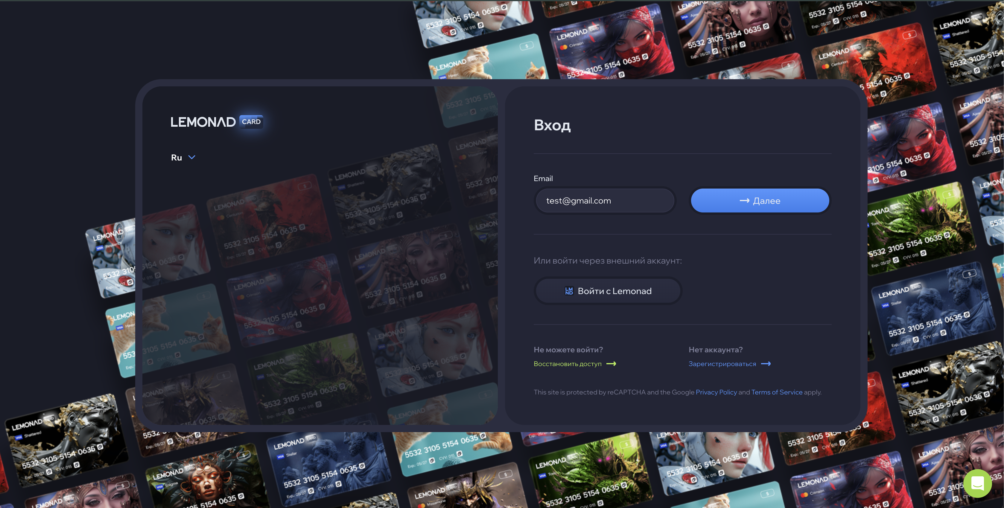
Task: Click blue arrow after Зарегистрироваться
Action: (x=766, y=364)
